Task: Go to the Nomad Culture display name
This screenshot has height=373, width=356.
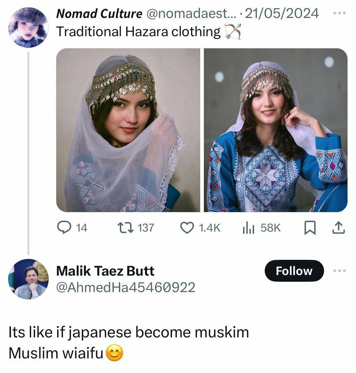Action: click(x=99, y=14)
